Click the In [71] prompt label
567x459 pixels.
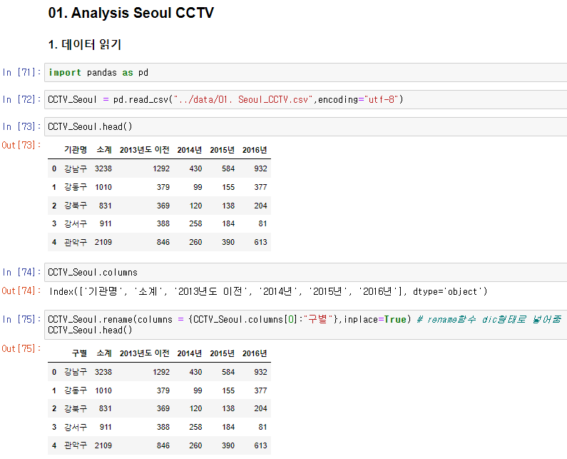click(21, 72)
